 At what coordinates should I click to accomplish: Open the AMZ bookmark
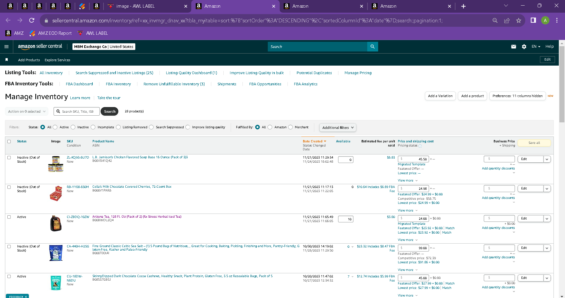[14, 33]
